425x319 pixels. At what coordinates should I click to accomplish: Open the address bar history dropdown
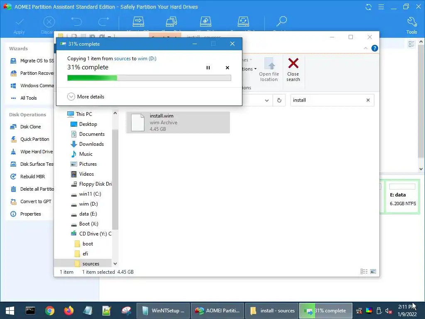coord(267,101)
